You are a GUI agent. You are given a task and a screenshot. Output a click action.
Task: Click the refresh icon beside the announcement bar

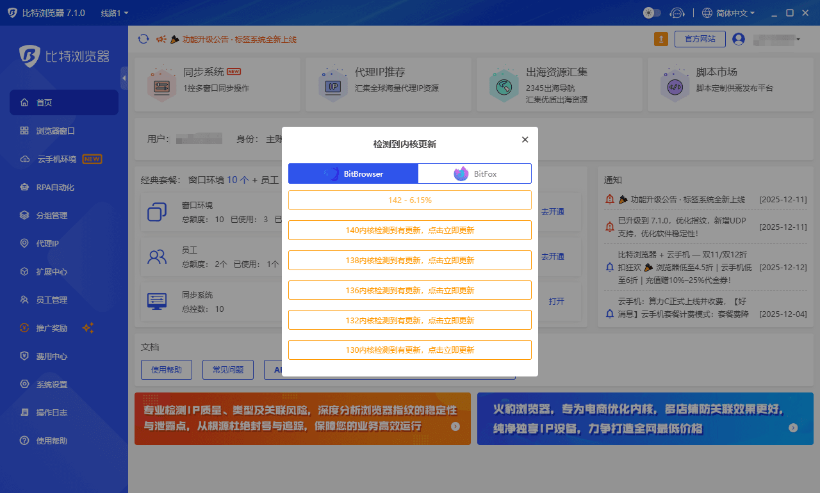143,39
